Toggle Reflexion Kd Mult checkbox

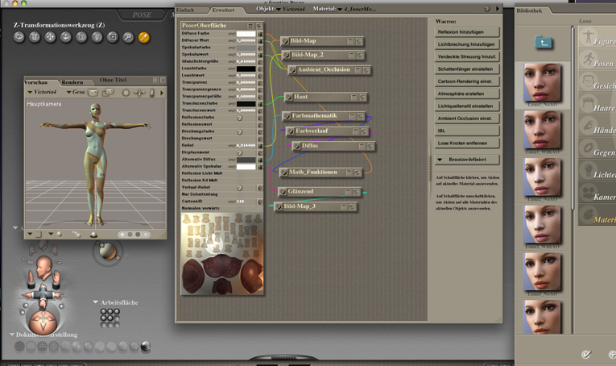point(240,181)
